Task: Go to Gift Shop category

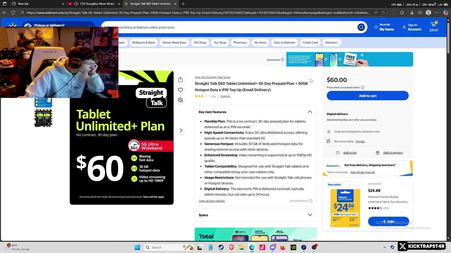Action: tap(200, 43)
